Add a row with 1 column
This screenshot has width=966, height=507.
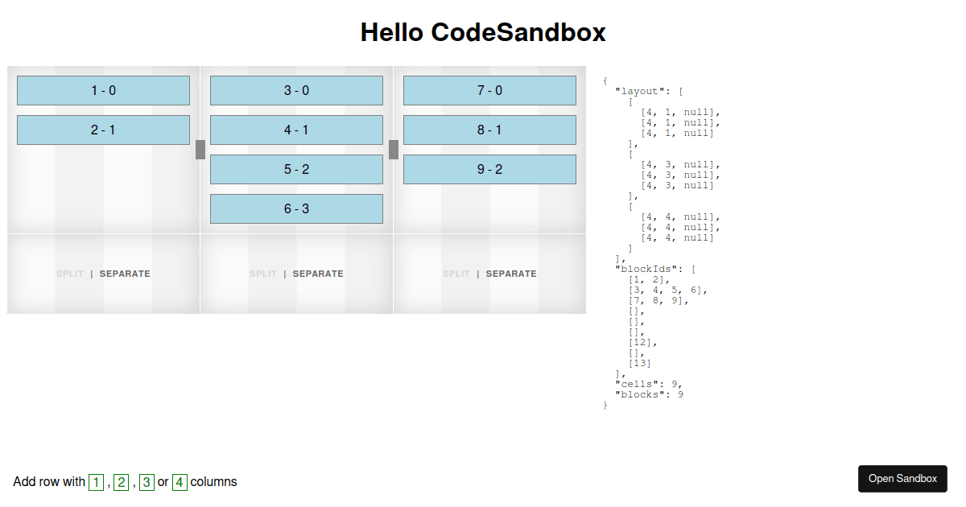(97, 482)
